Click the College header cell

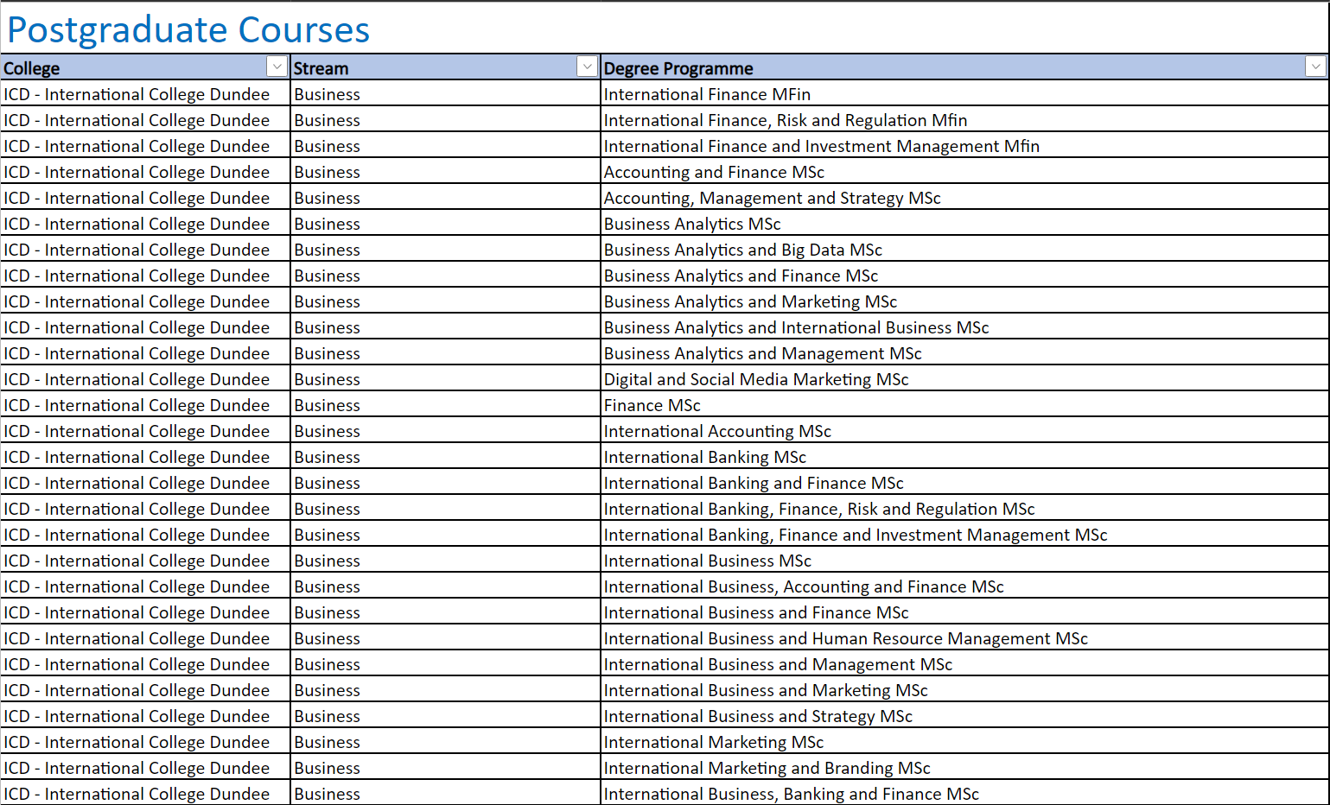pos(145,67)
